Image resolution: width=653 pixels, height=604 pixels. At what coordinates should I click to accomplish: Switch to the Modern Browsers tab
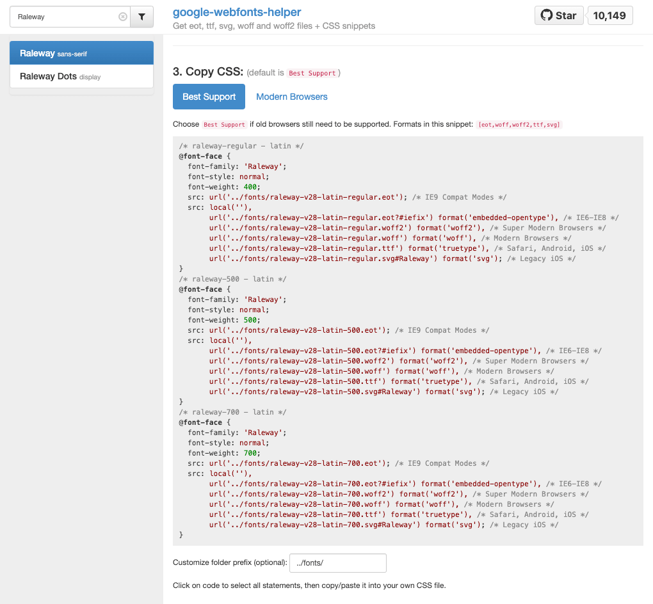point(291,97)
